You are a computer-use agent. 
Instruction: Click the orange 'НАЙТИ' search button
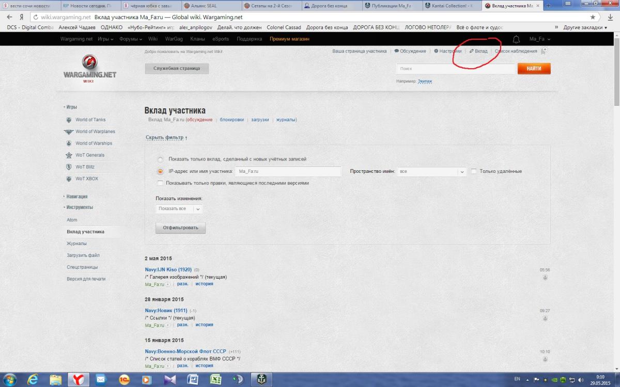(534, 69)
